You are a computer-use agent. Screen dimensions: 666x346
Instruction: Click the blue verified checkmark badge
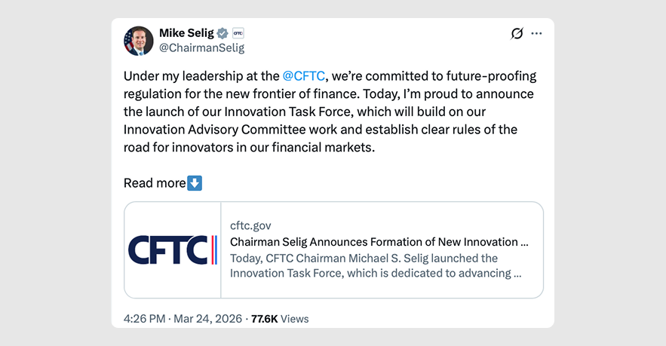[223, 33]
